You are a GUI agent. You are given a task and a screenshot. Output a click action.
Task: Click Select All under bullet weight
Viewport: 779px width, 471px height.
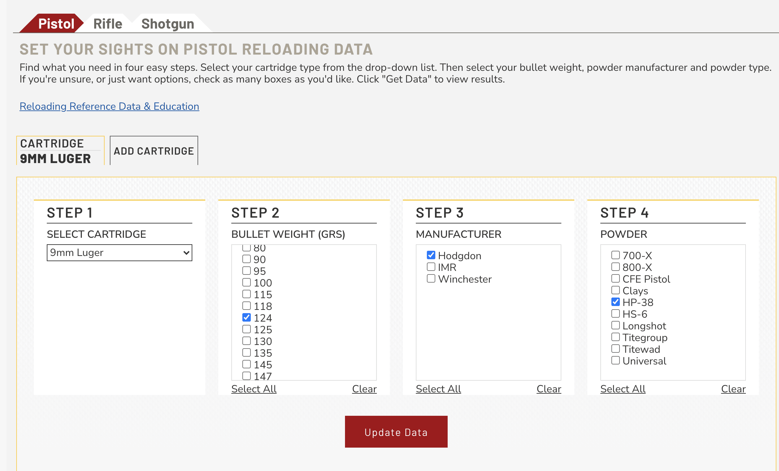click(254, 389)
